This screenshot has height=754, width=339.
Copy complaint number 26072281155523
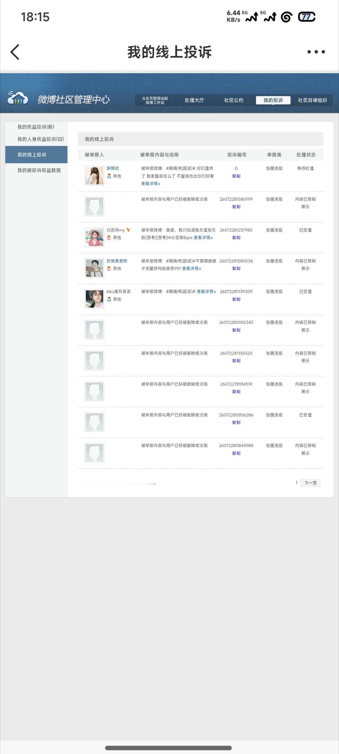coord(236,361)
